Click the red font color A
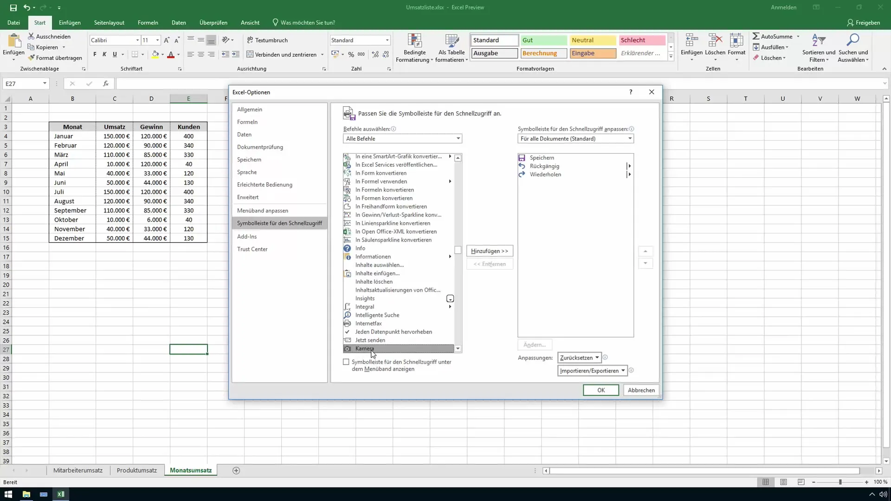The width and height of the screenshot is (891, 501). coord(171,54)
